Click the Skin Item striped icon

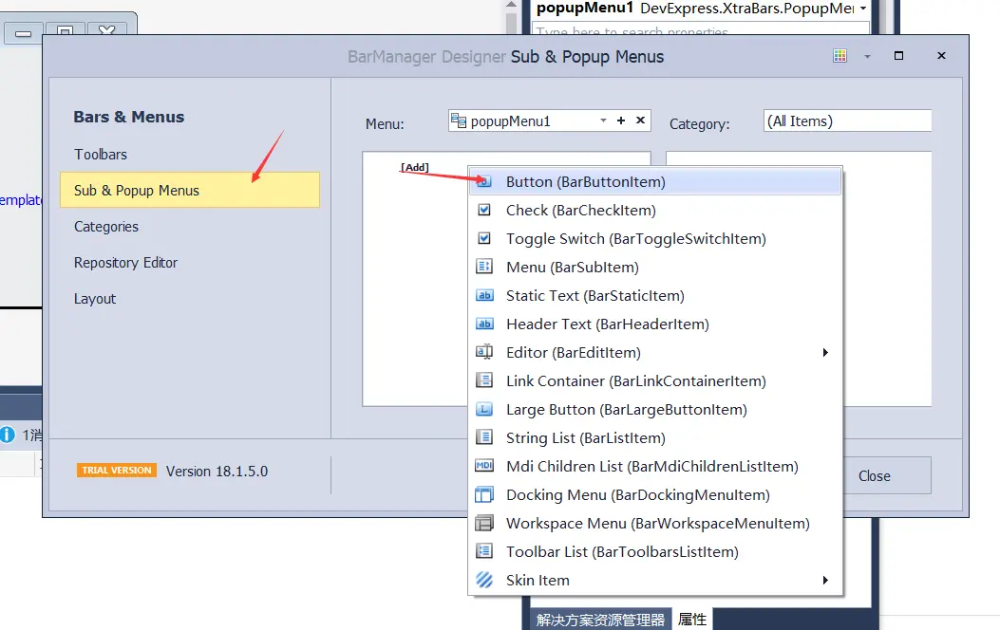[x=484, y=581]
